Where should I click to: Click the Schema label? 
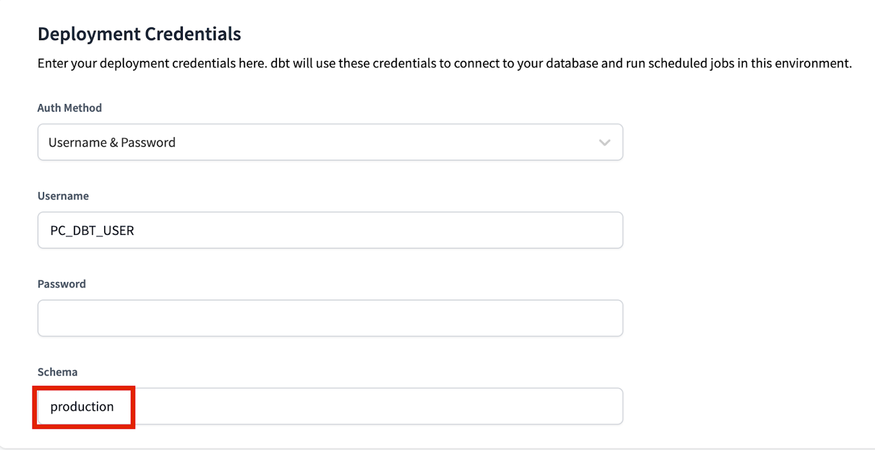click(x=57, y=372)
